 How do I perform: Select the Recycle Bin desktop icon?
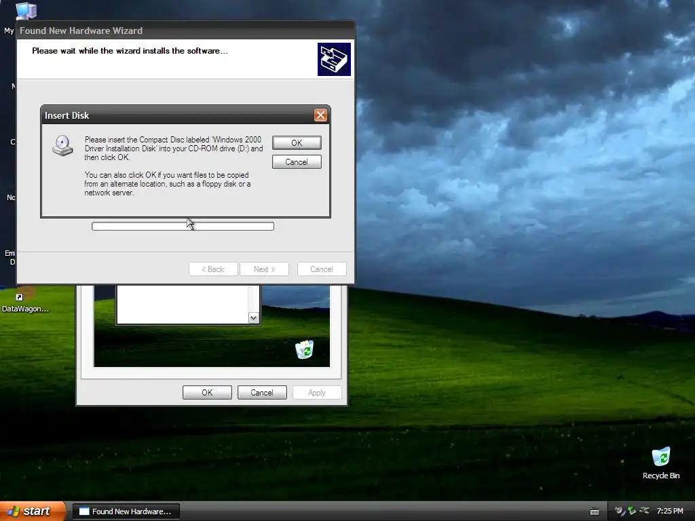661,463
